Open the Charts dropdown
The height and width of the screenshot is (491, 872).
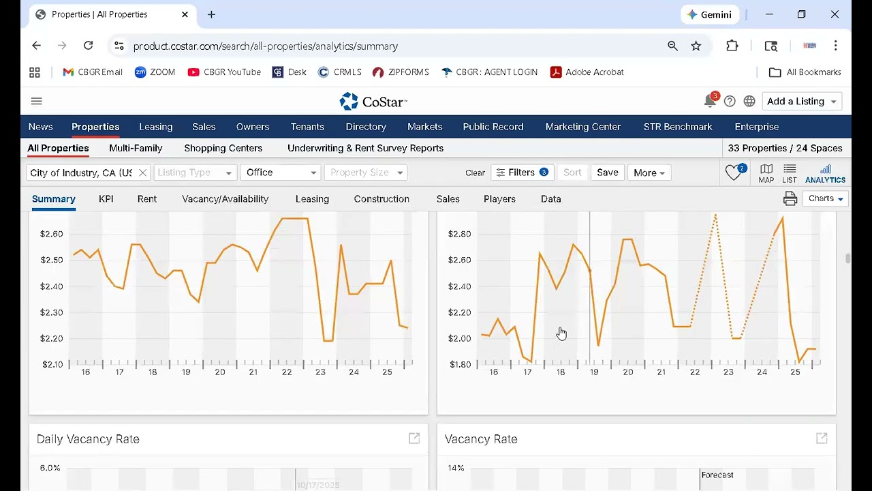(826, 198)
